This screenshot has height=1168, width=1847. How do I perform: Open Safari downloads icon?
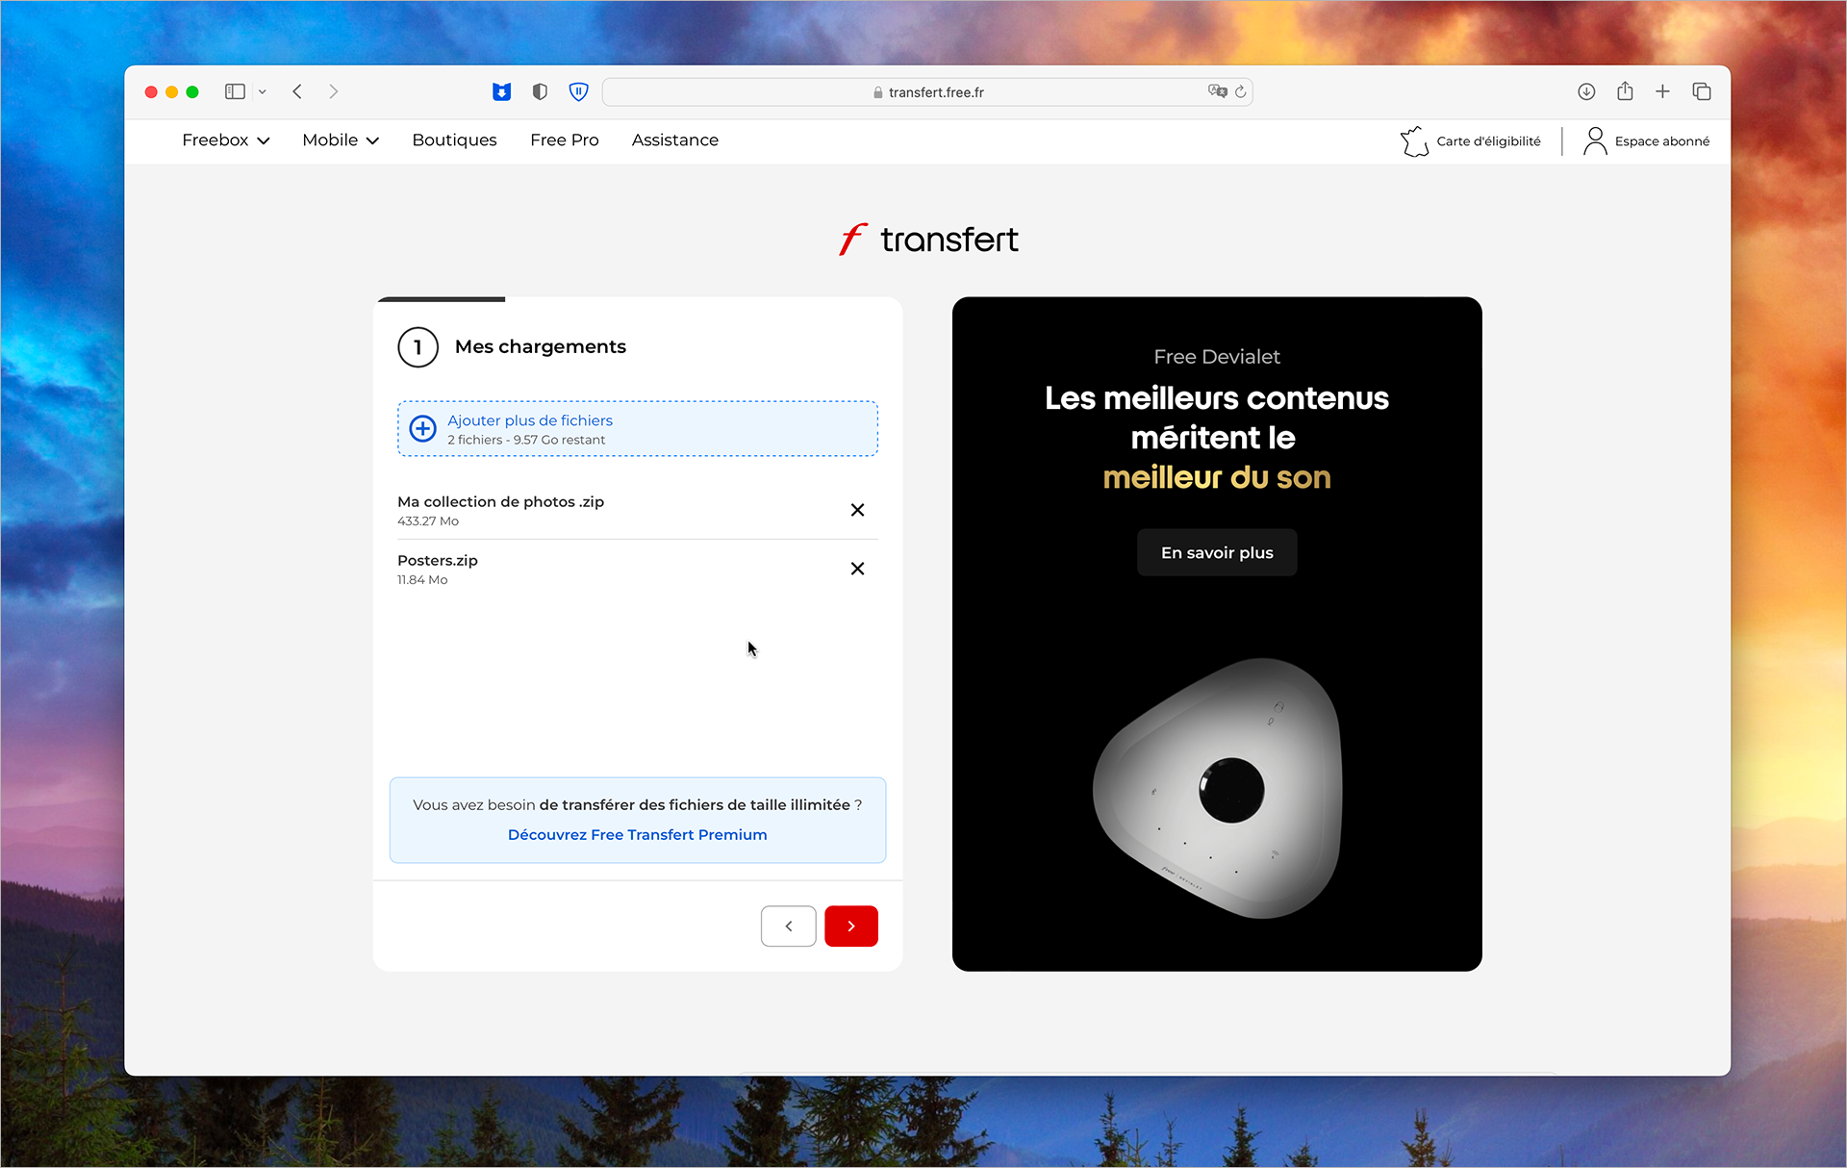click(x=1586, y=92)
